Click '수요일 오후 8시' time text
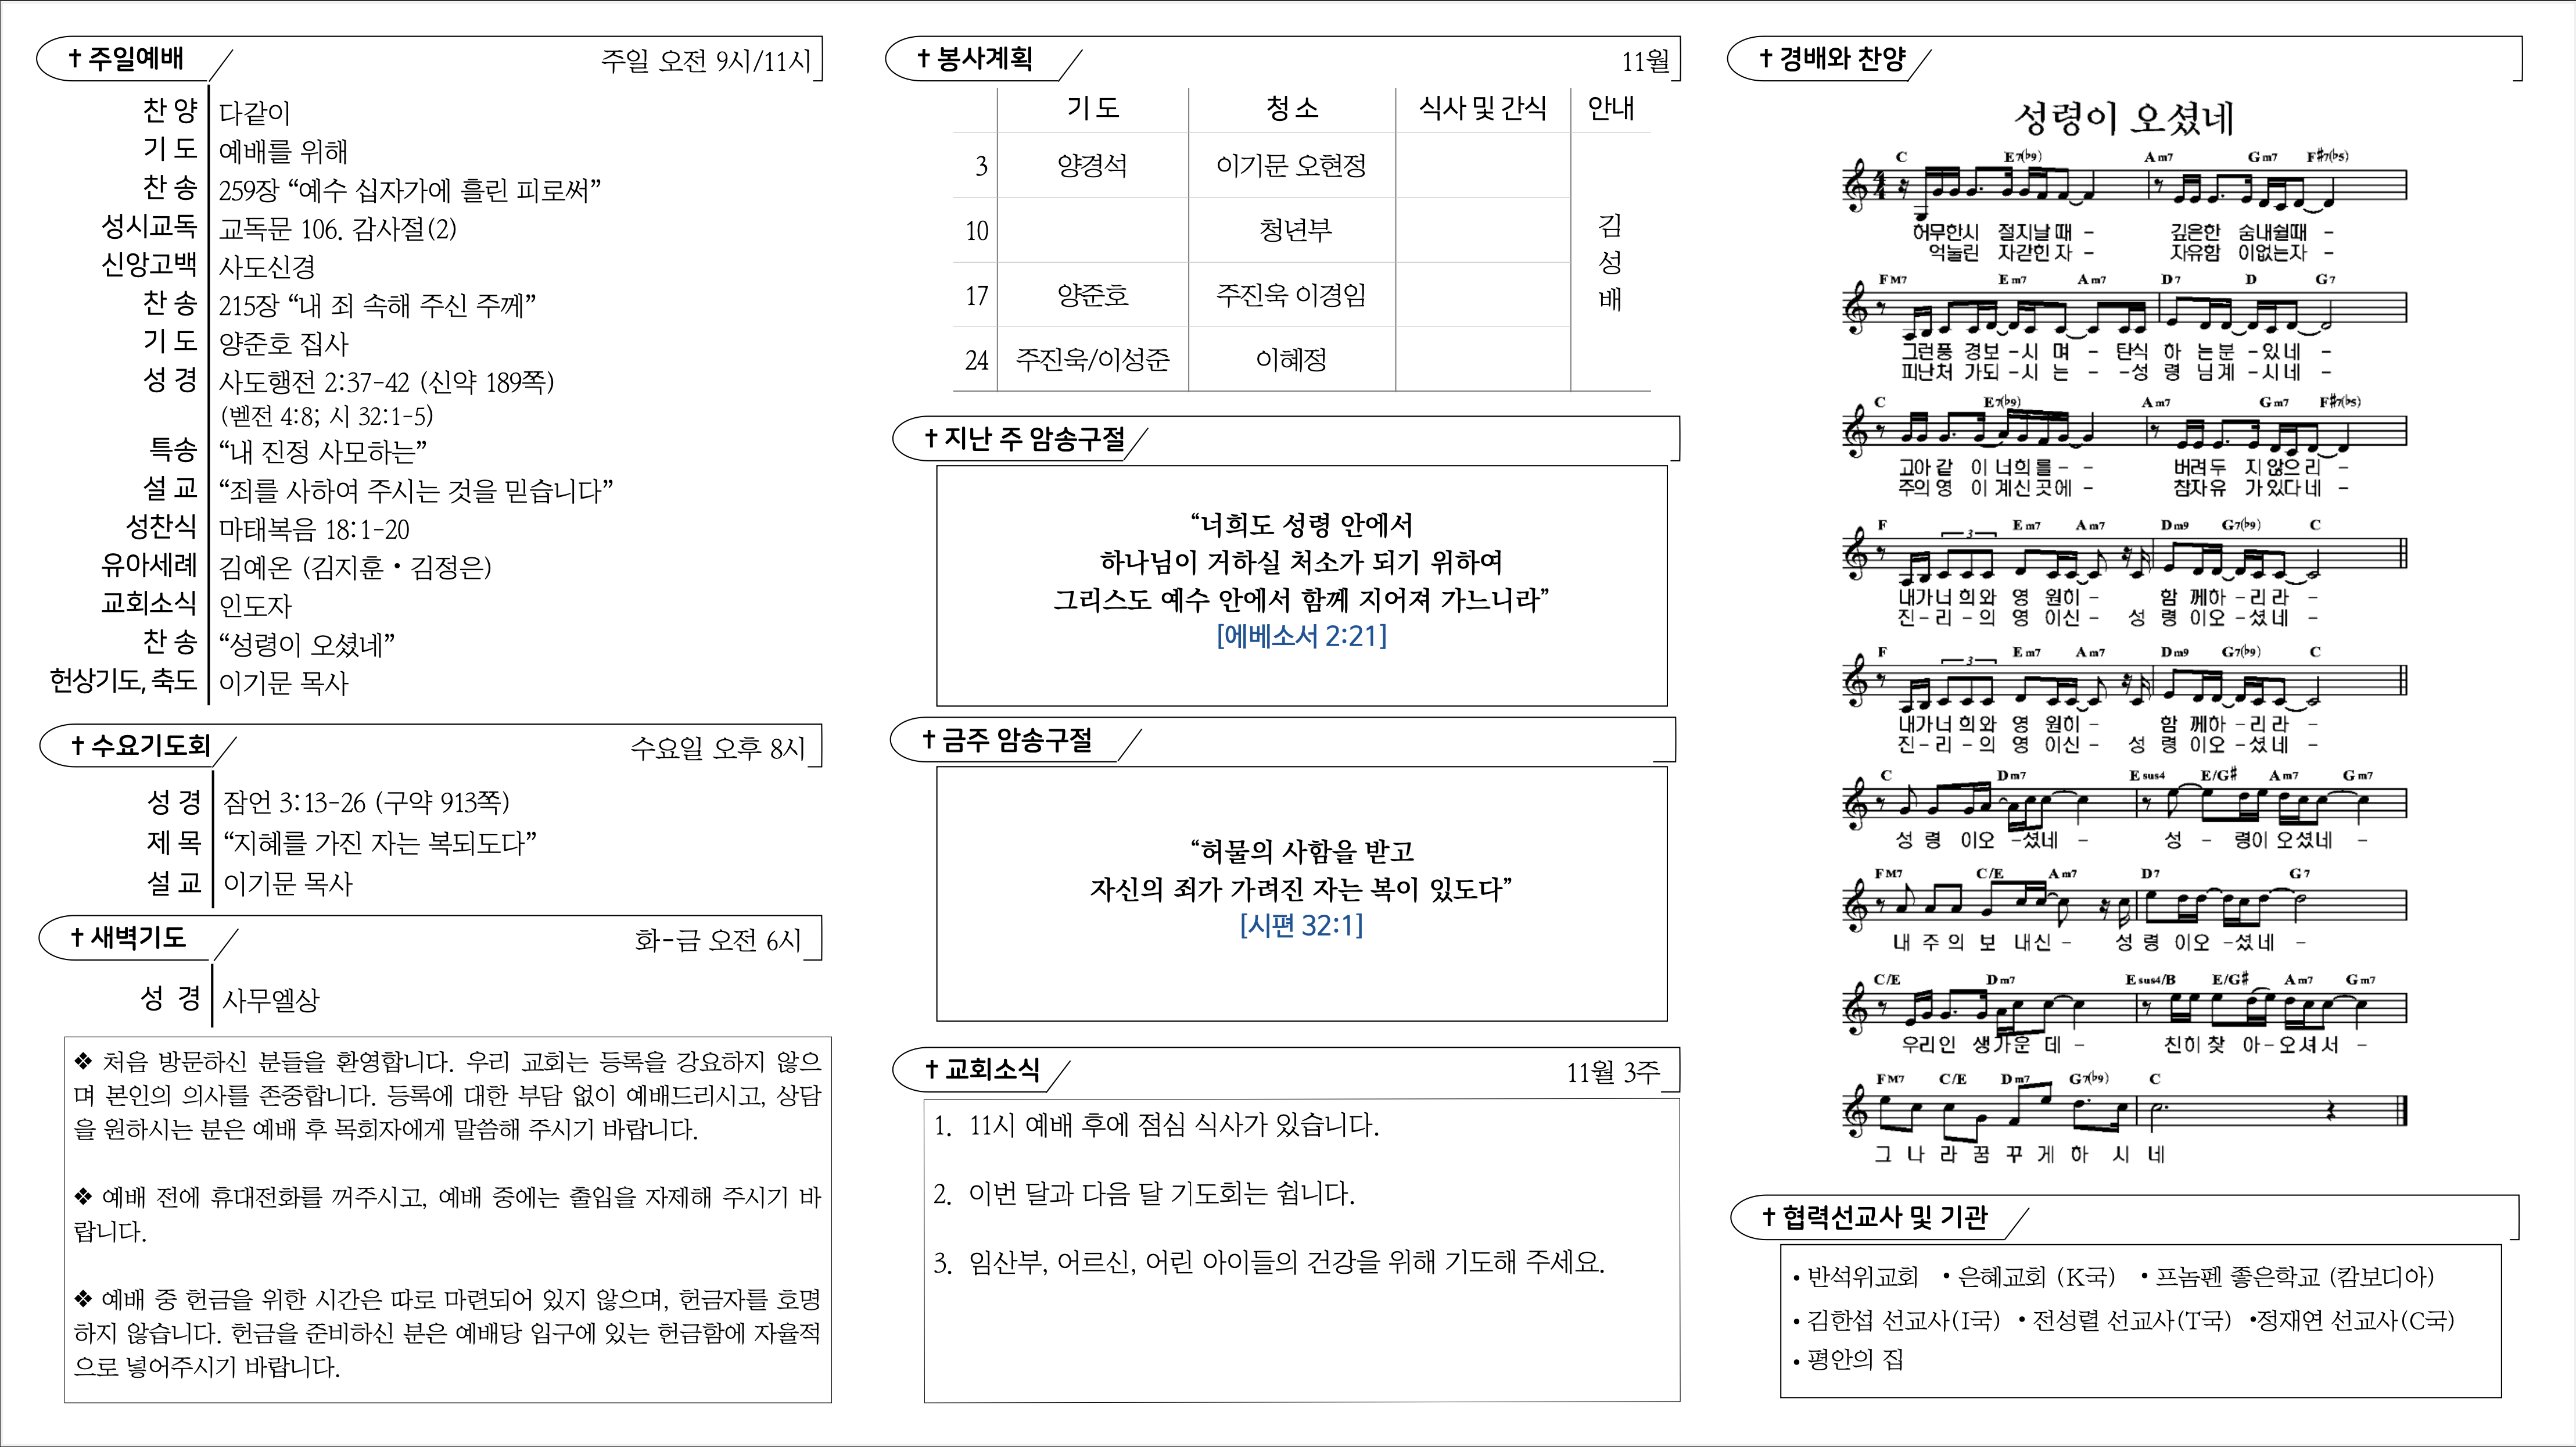The image size is (2576, 1447). pos(717,748)
